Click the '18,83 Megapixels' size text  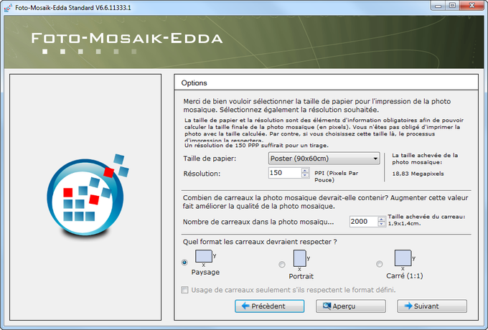[418, 174]
